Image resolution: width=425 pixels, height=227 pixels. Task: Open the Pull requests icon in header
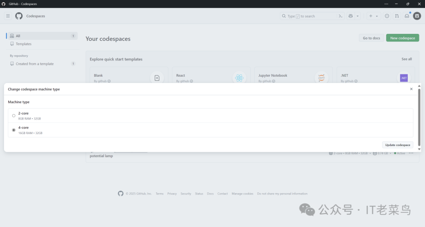[397, 16]
